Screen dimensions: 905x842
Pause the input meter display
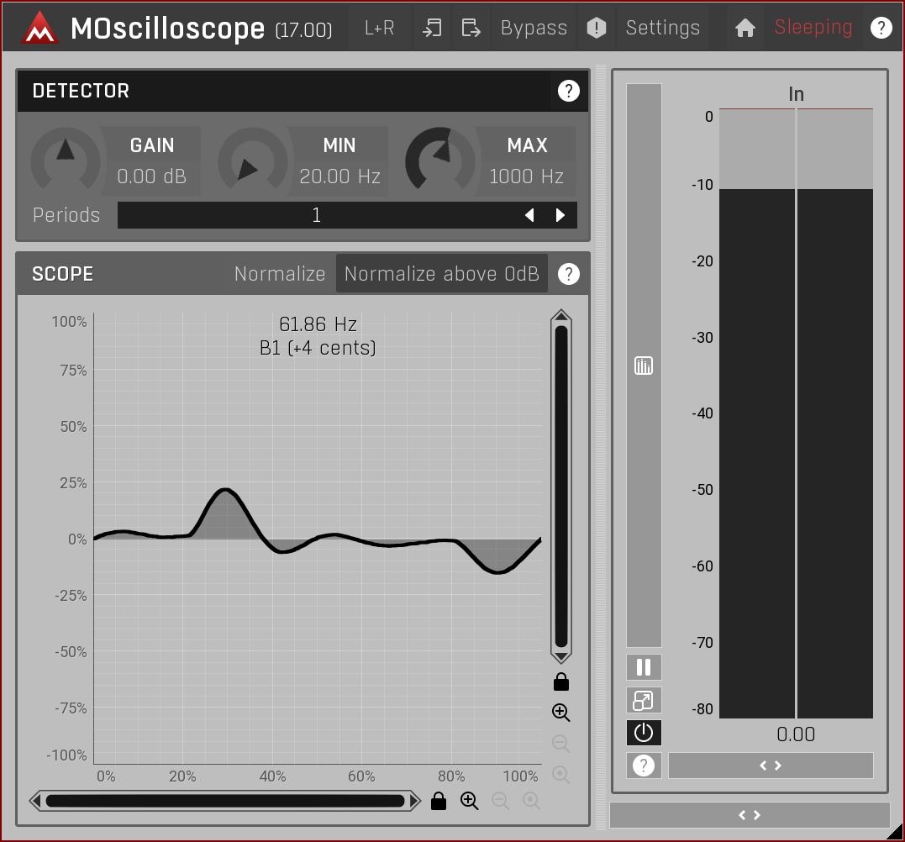tap(644, 667)
